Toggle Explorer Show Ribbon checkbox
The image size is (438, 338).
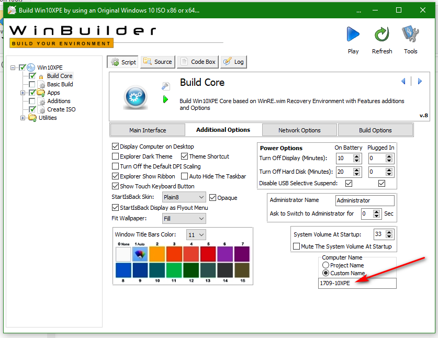pos(115,176)
